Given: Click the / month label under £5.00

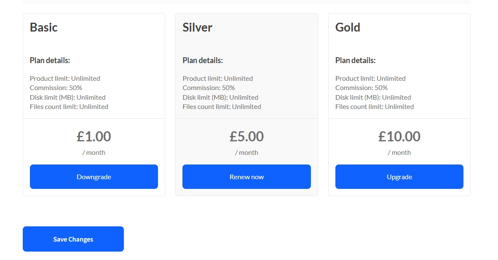Looking at the screenshot, I should coord(246,153).
